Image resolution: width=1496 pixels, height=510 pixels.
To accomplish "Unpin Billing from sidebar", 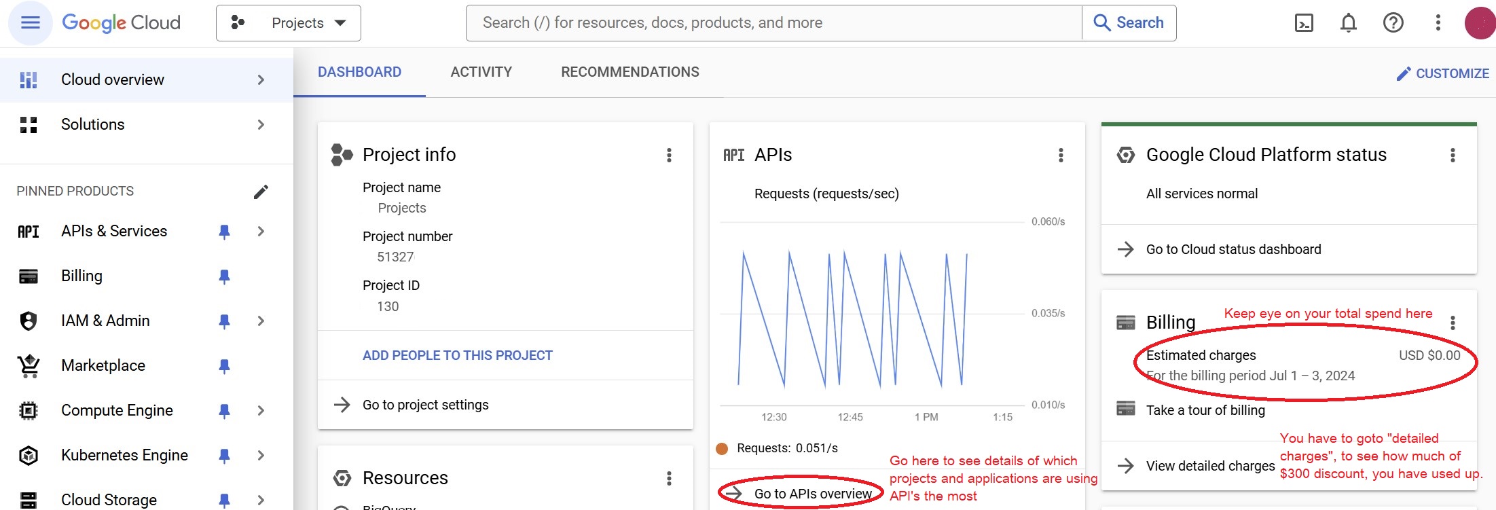I will point(224,277).
